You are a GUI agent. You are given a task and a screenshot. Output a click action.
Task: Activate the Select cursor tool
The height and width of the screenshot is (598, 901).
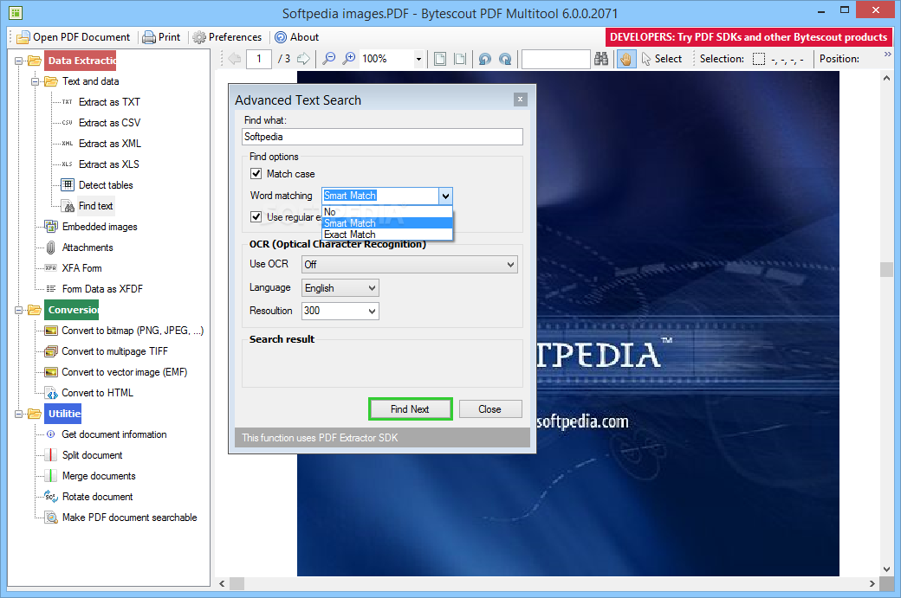[662, 59]
